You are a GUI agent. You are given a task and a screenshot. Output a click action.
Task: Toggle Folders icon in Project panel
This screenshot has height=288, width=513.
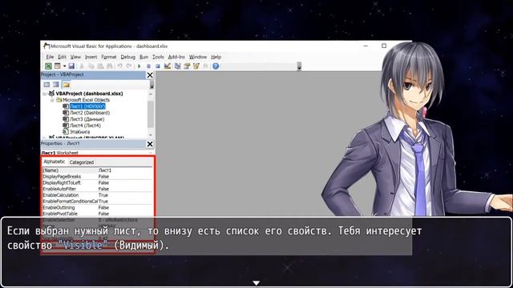point(67,85)
